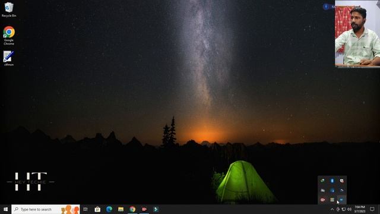Select the ctfmon desktop icon
380x214 pixels.
tap(9, 58)
